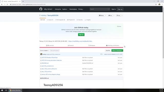Open Windows Task View
Screen dimensions: 164x92
click(x=6, y=90)
